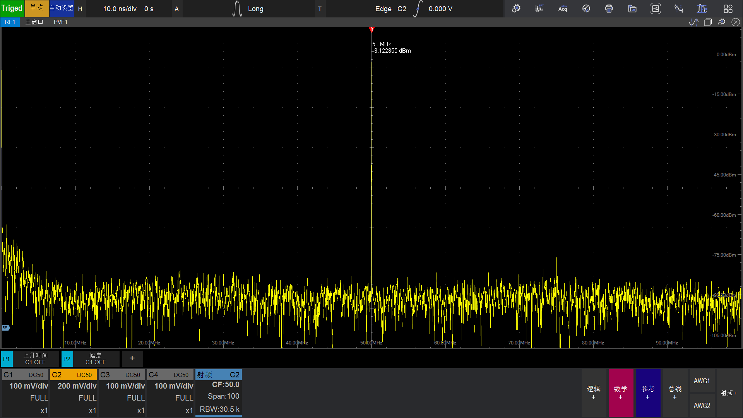743x418 pixels.
Task: Click C1 FULL bandwidth setting
Action: click(39, 398)
